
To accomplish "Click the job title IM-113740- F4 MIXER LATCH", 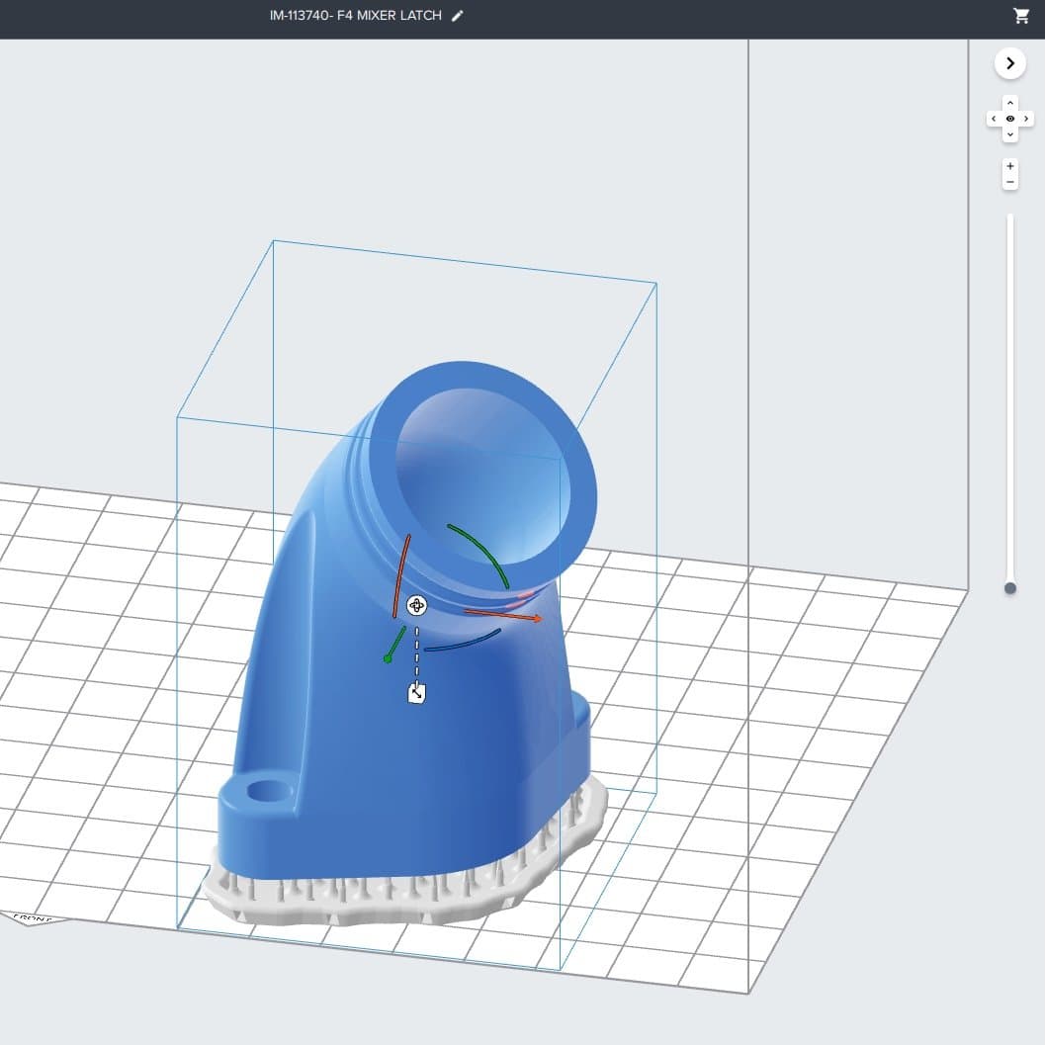I will click(x=355, y=16).
